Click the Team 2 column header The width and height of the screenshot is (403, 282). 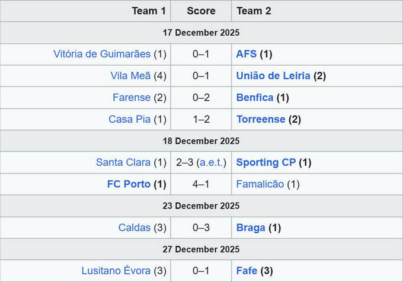tap(254, 11)
